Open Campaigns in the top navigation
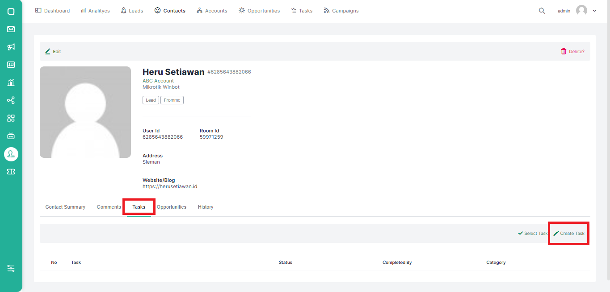The width and height of the screenshot is (610, 292). coord(341,11)
